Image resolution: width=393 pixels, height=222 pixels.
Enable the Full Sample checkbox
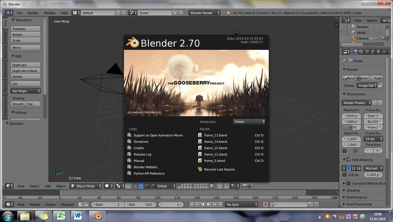pyautogui.click(x=344, y=175)
